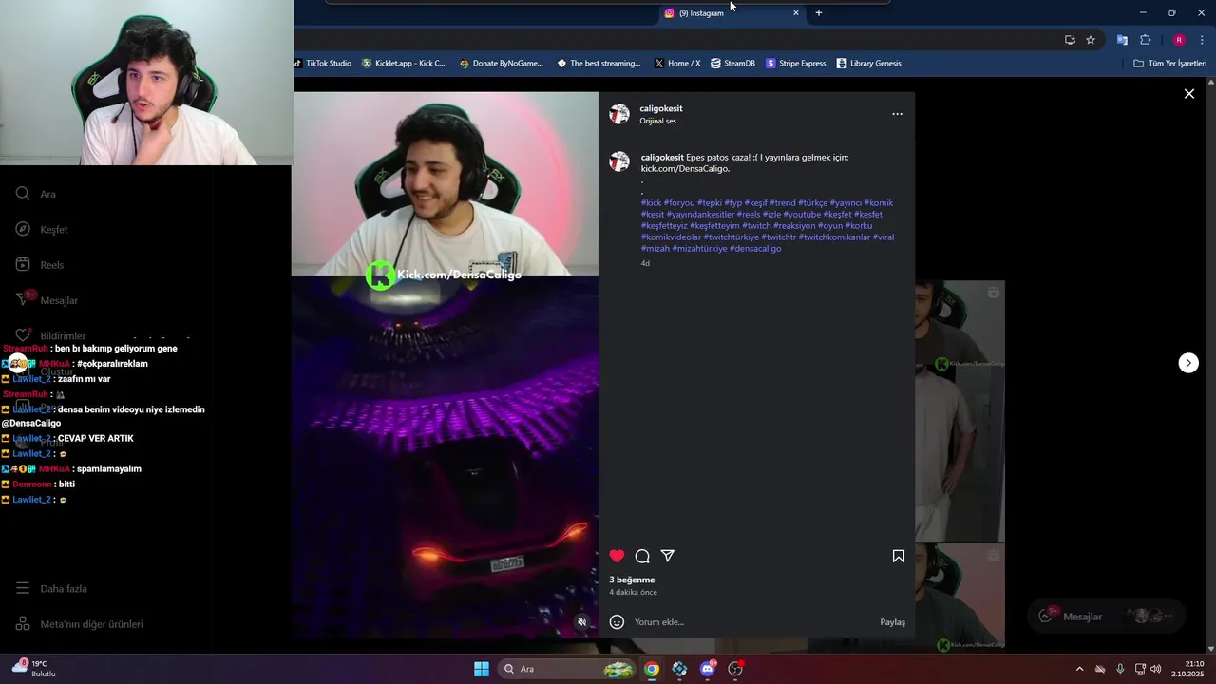The height and width of the screenshot is (684, 1216).
Task: Open the Chrome profile avatar R
Action: (1179, 40)
